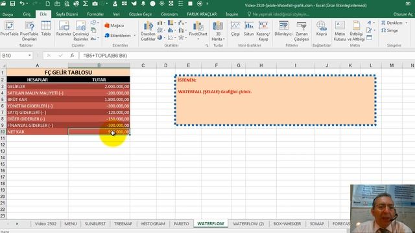Insert a combo chart
This screenshot has height=233, width=415.
[x=182, y=30]
